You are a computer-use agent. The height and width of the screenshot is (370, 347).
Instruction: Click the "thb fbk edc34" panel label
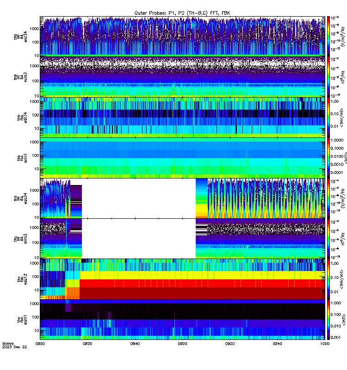pyautogui.click(x=22, y=117)
